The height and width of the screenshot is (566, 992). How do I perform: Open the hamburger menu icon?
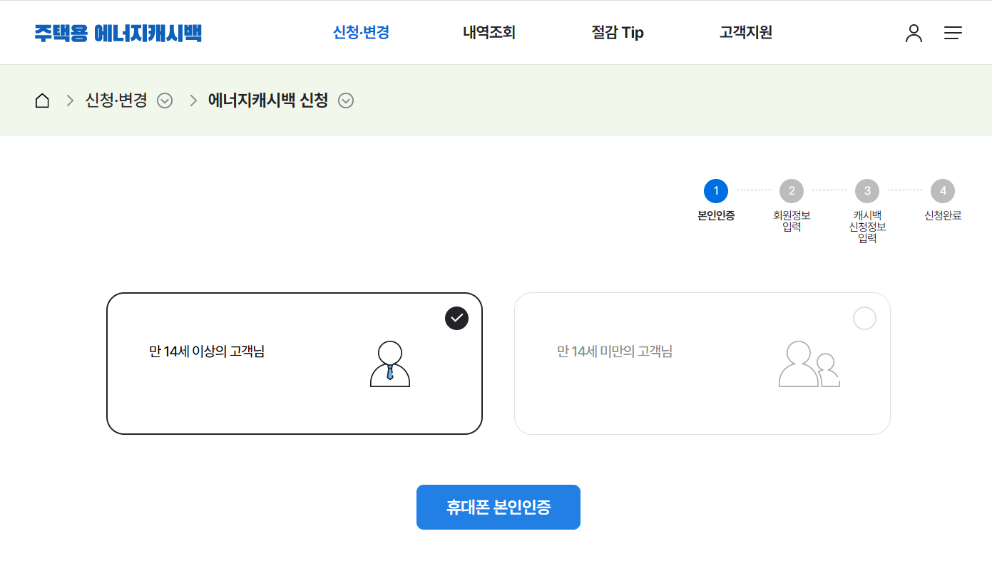pyautogui.click(x=953, y=33)
